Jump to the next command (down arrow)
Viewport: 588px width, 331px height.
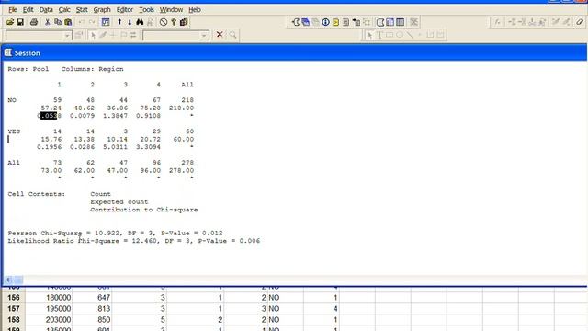tap(130, 22)
